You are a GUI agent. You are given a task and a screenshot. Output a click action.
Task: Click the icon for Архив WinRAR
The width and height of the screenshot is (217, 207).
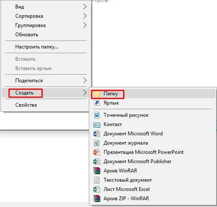97,171
